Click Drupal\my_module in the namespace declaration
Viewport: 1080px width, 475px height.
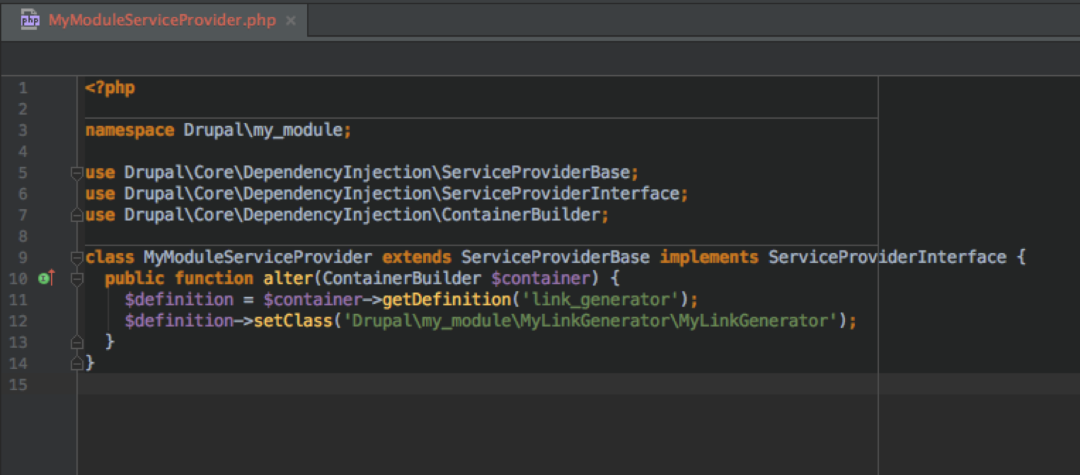(263, 130)
